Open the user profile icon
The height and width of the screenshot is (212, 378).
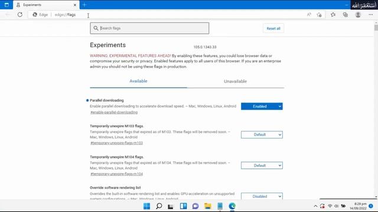coord(358,15)
